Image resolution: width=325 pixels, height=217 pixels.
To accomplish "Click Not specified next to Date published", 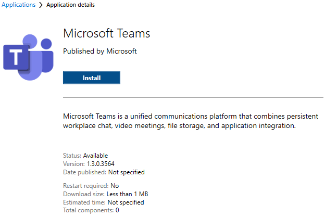I will click(127, 172).
